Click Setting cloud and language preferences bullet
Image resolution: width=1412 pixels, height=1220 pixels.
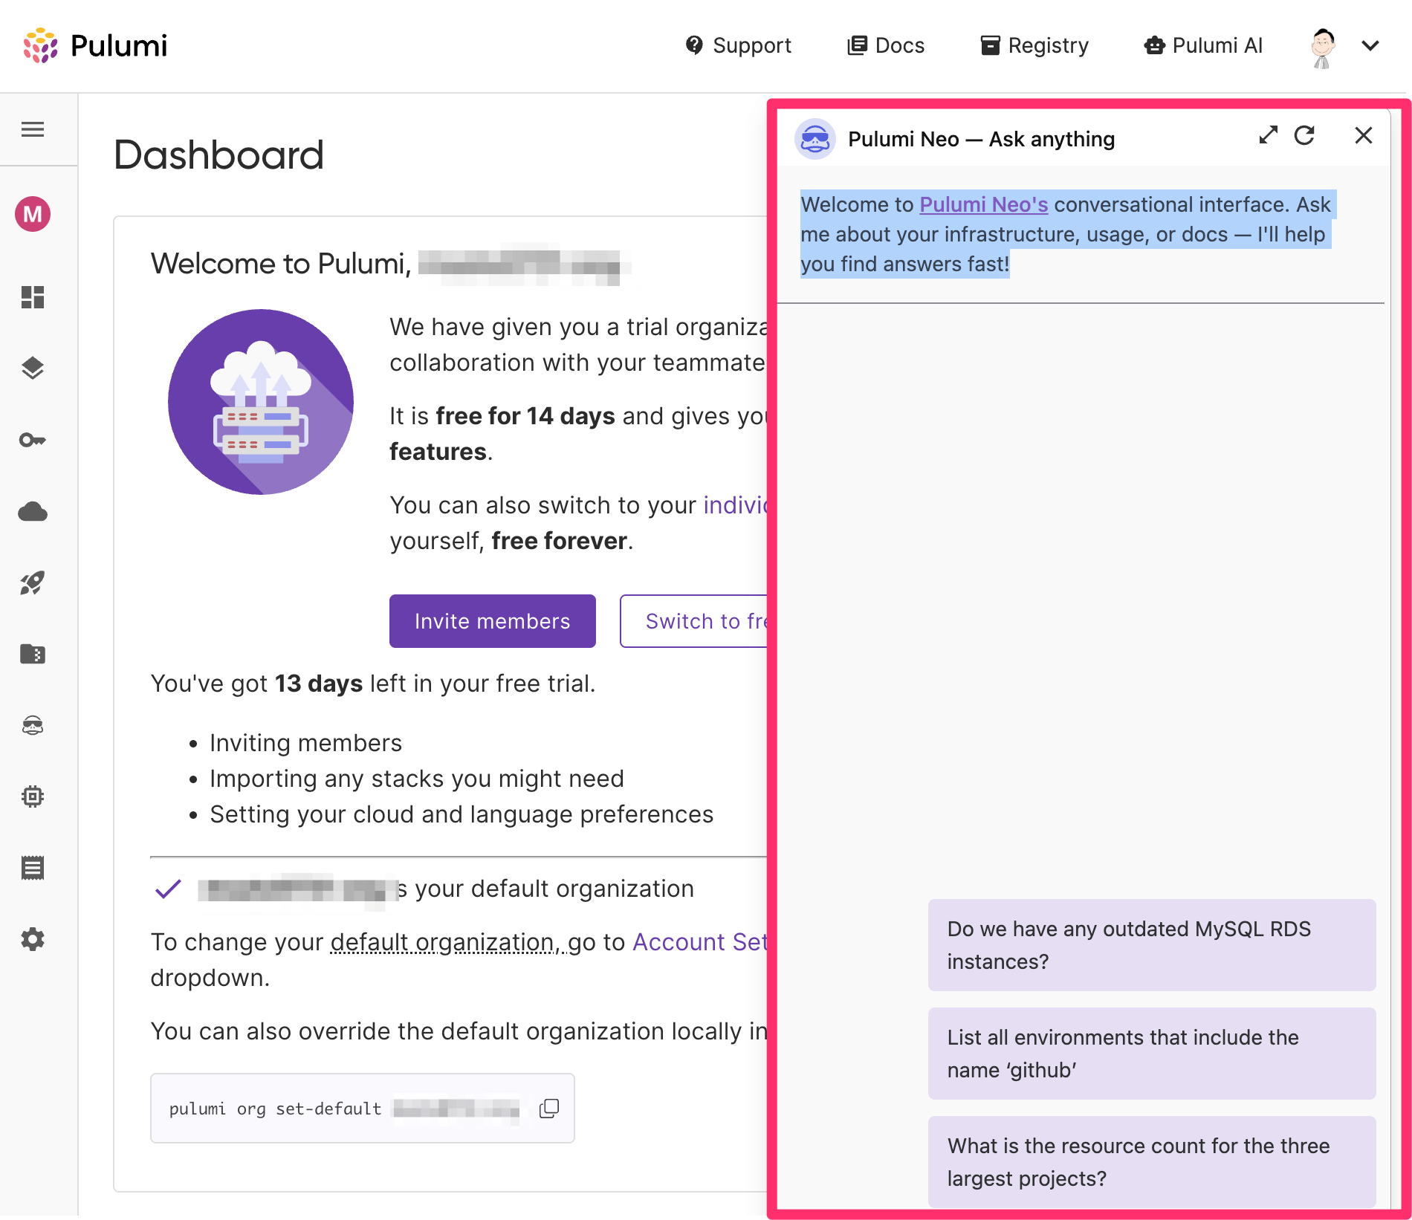462,814
